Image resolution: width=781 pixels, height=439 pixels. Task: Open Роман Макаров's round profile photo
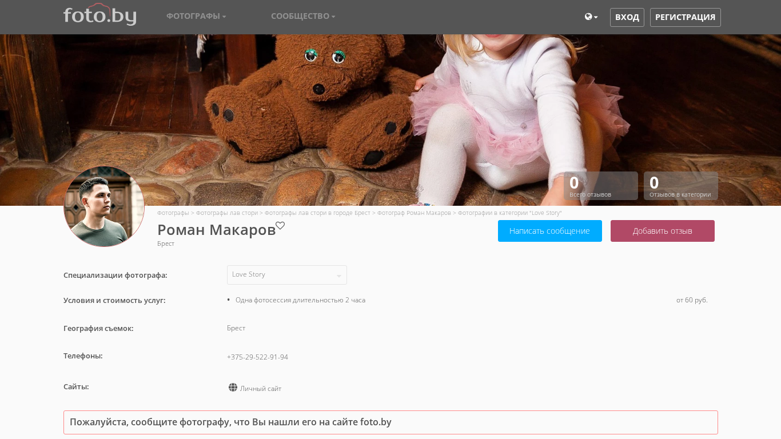(x=104, y=206)
